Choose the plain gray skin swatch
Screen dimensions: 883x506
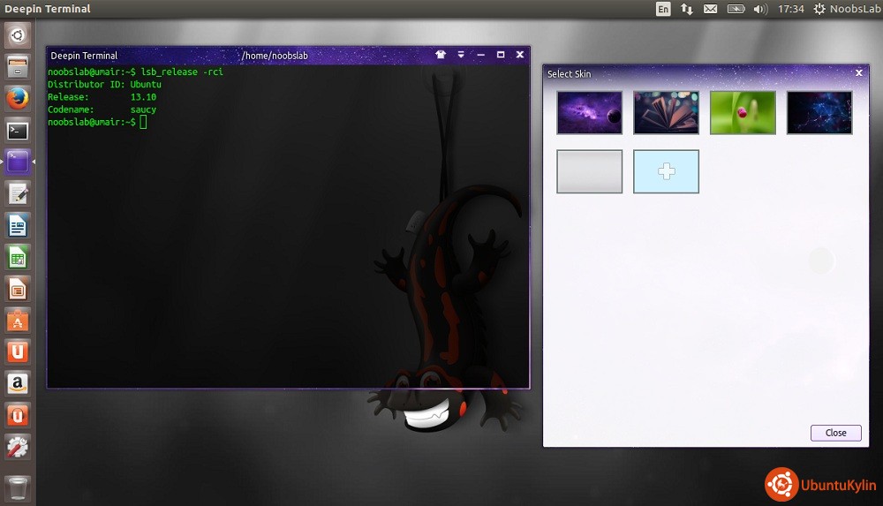[x=589, y=171]
